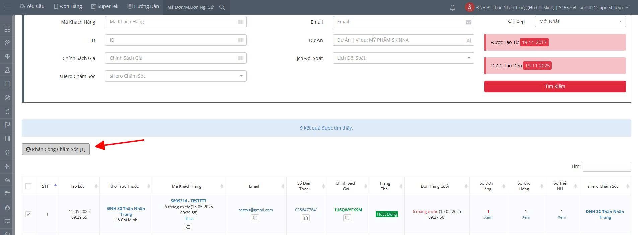This screenshot has height=235, width=638.
Task: Open the Tètss link in row 1
Action: (189, 219)
